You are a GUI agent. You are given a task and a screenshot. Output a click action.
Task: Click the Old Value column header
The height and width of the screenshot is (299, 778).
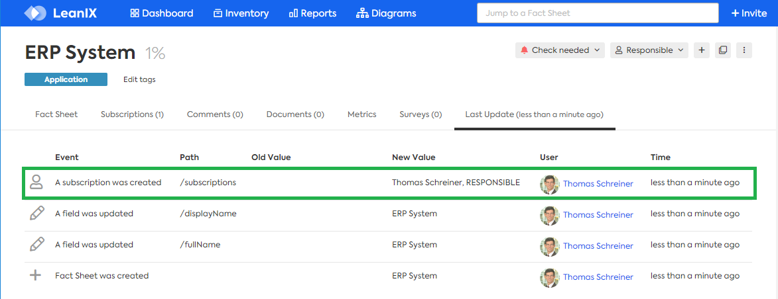pos(271,157)
